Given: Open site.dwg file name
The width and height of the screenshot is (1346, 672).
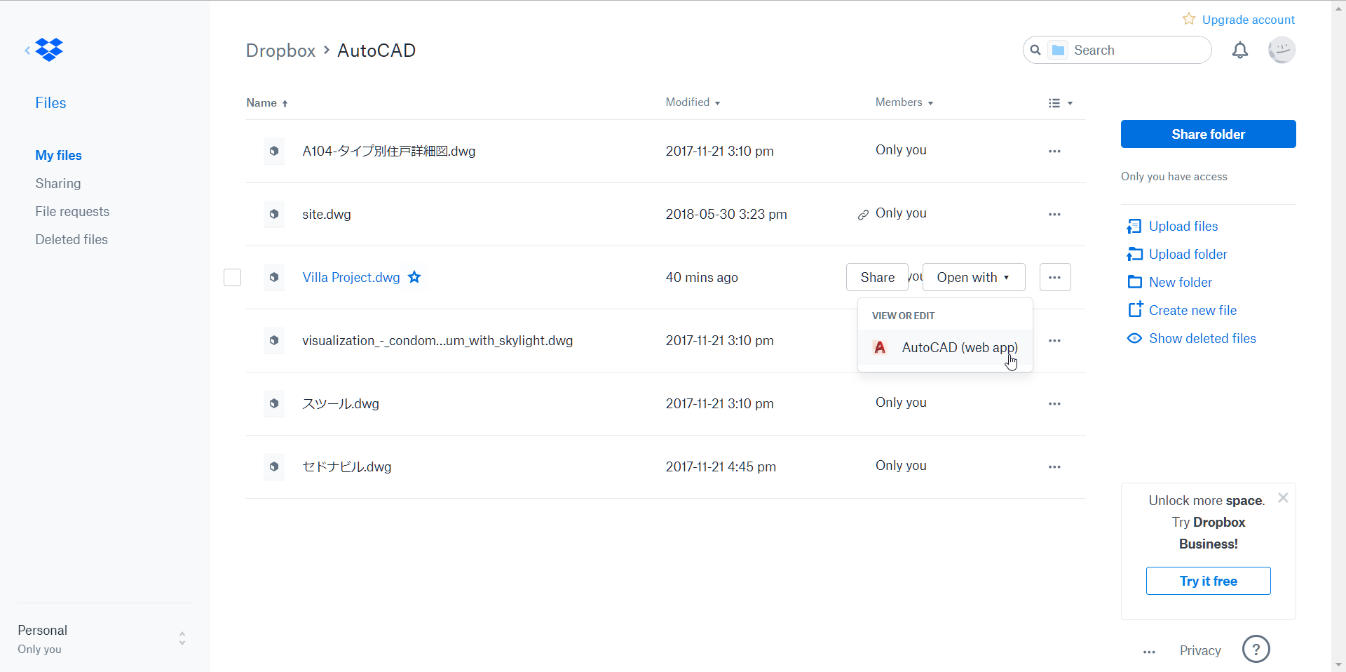Looking at the screenshot, I should (x=327, y=214).
